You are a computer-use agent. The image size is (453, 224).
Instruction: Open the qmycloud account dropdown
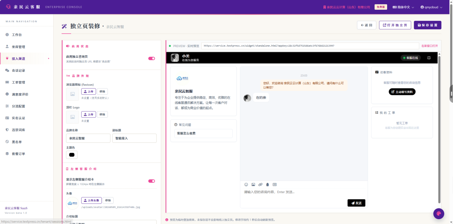click(431, 7)
